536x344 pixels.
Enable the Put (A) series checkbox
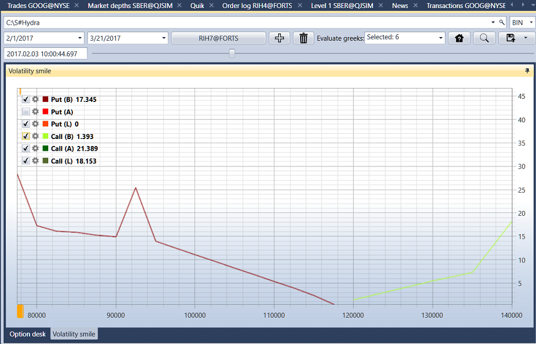coord(26,112)
